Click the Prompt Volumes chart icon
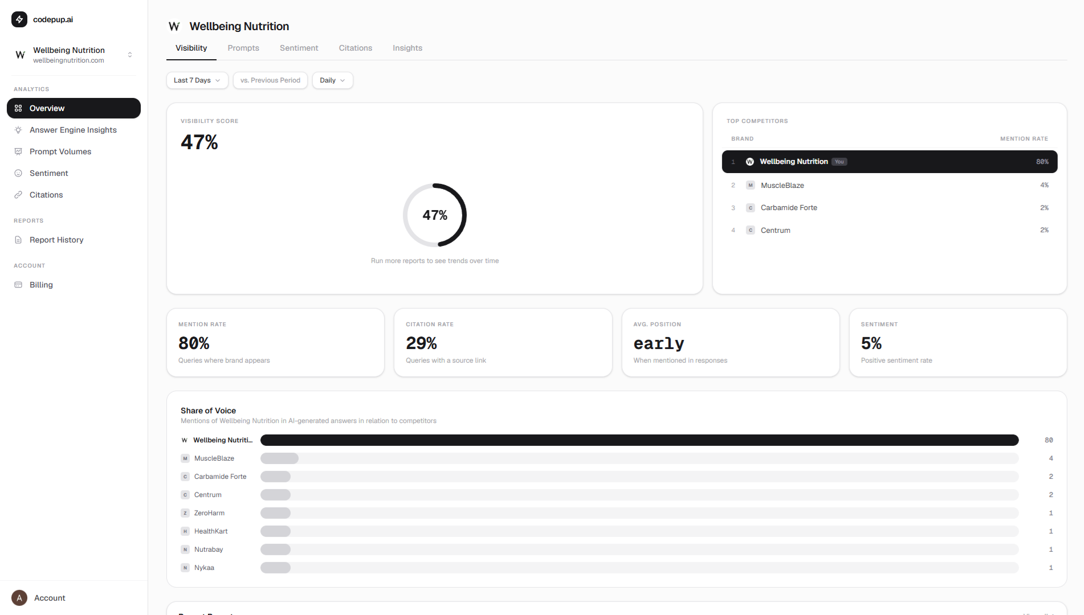The height and width of the screenshot is (615, 1084). (18, 151)
